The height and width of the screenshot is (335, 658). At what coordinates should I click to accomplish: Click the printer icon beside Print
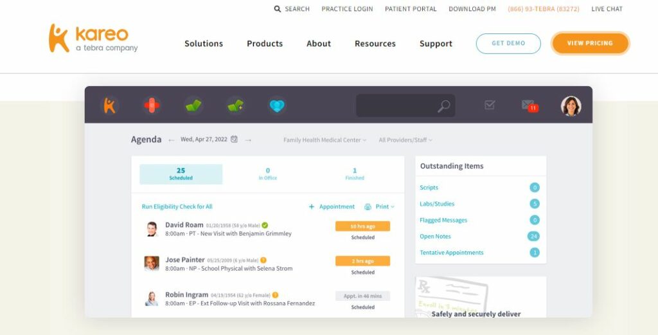368,206
